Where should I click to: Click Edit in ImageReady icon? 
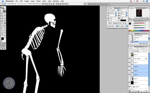click(x=3, y=48)
